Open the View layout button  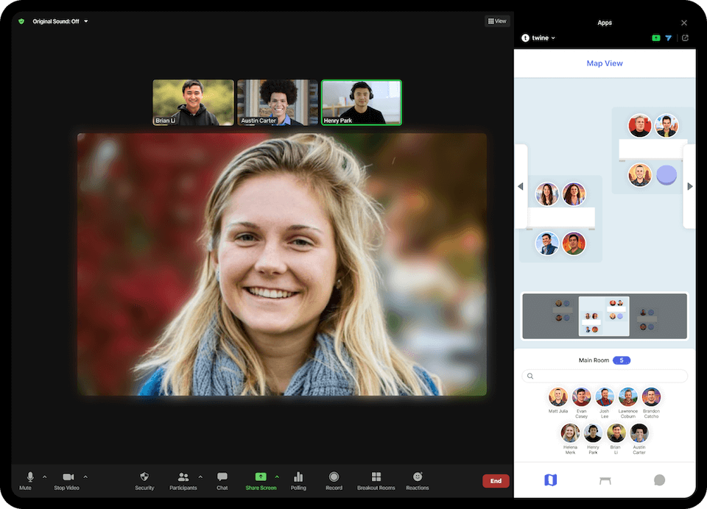[497, 21]
